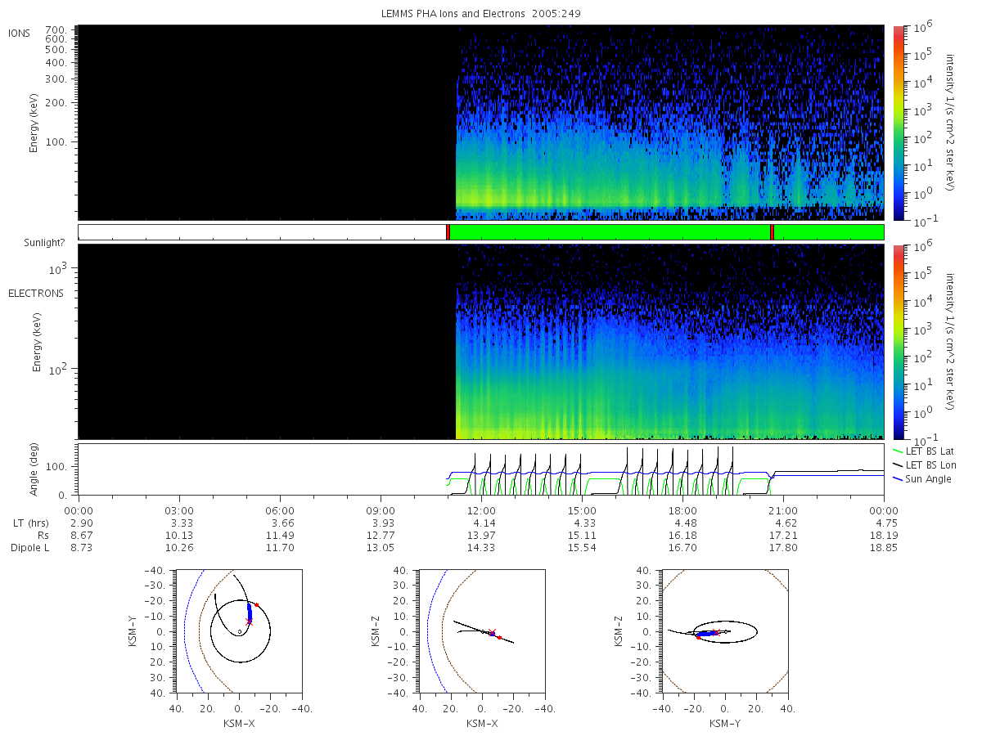Screen dimensions: 982x736
Task: Click the red X marker in KSM-X/KSM-Z plot
Action: click(x=492, y=632)
